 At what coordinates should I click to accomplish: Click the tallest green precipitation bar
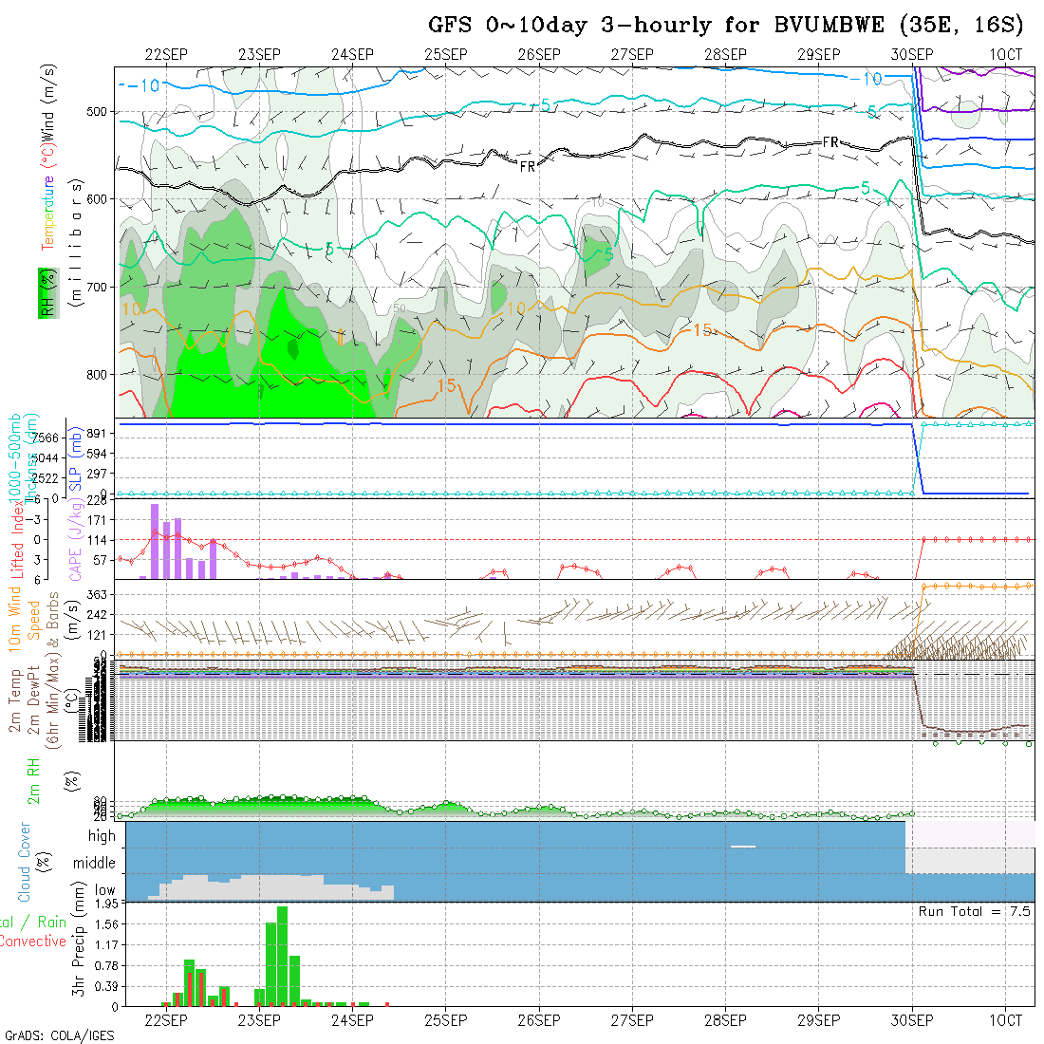coord(282,954)
